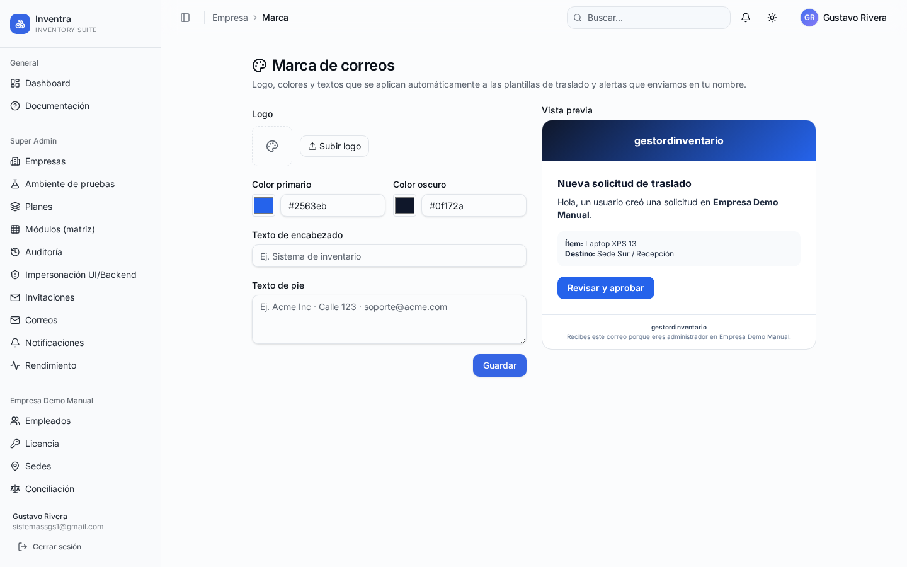Click Revisar y aprobar in preview

[x=606, y=288]
